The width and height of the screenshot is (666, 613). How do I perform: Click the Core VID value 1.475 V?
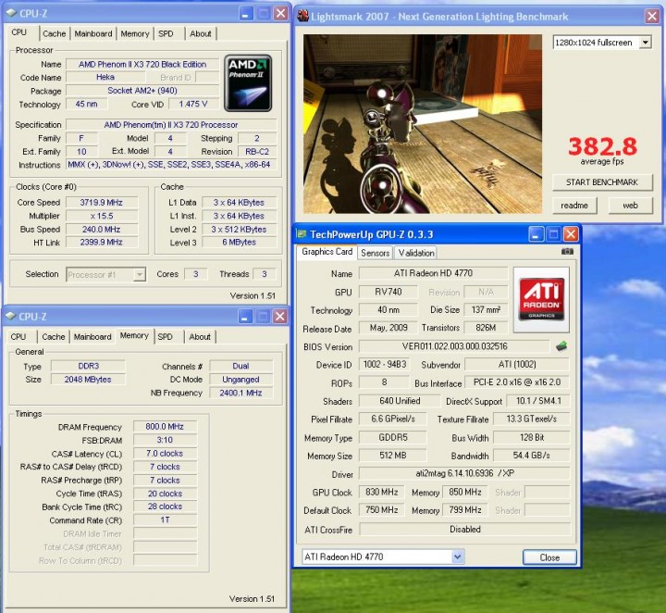193,104
